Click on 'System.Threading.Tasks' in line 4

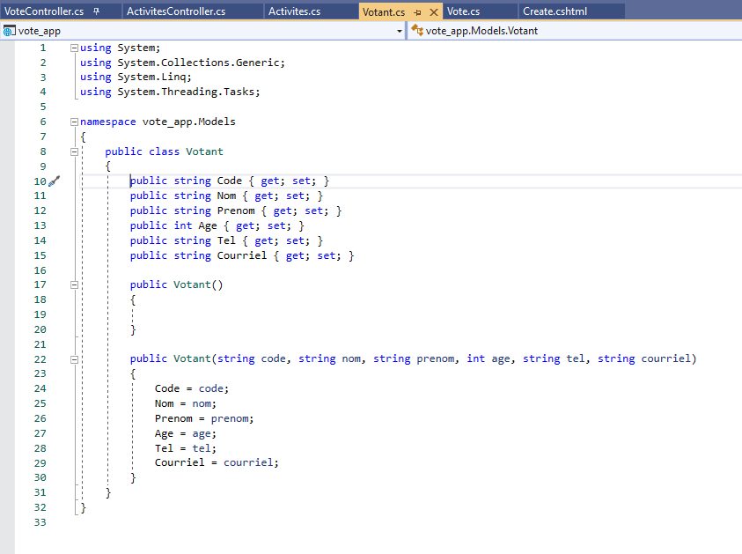coord(187,92)
